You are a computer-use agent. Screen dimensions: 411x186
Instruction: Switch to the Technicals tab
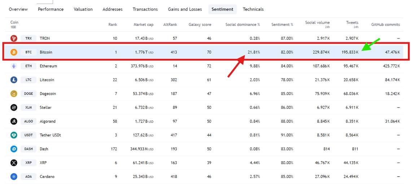tap(253, 9)
